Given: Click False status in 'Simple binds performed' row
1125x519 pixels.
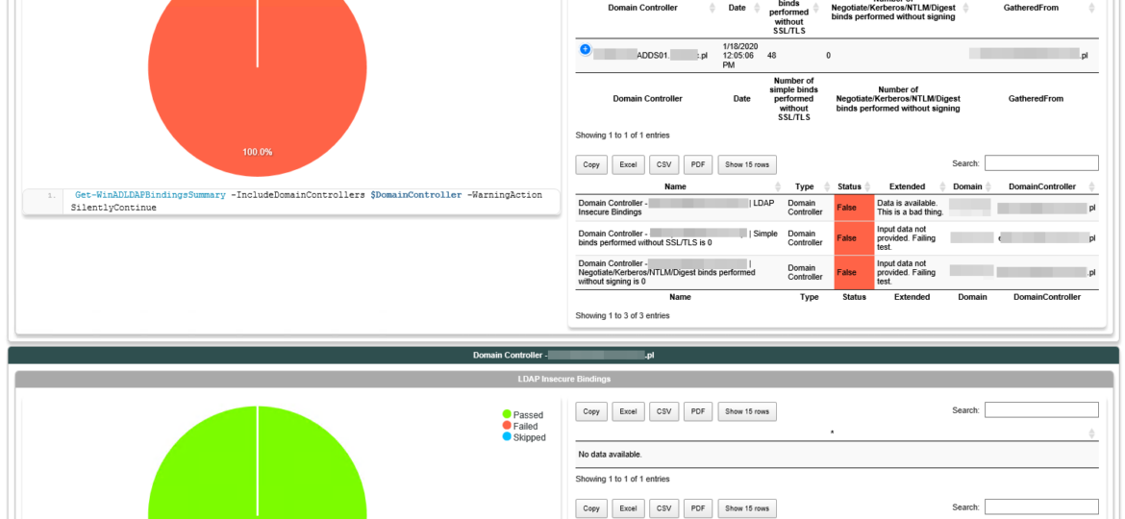Looking at the screenshot, I should [x=854, y=238].
